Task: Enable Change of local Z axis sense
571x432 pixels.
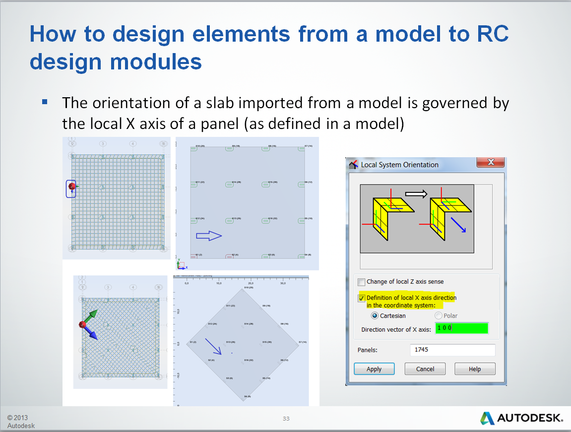Action: pos(362,282)
